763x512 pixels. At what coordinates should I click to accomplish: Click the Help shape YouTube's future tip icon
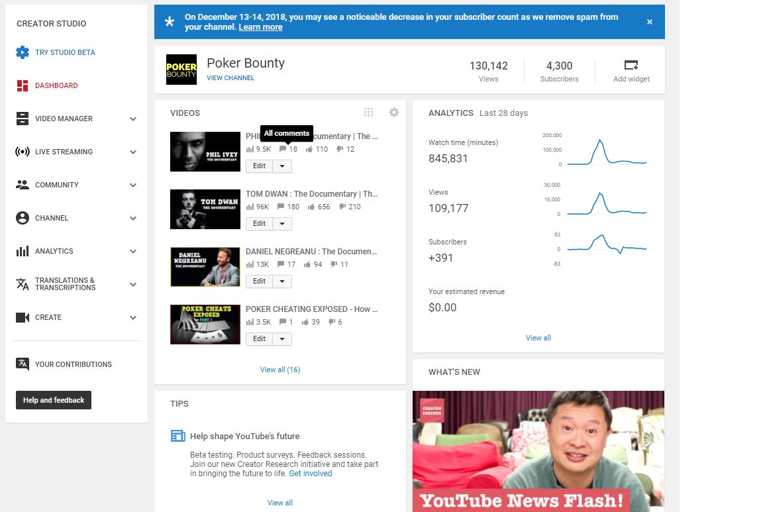(x=178, y=436)
